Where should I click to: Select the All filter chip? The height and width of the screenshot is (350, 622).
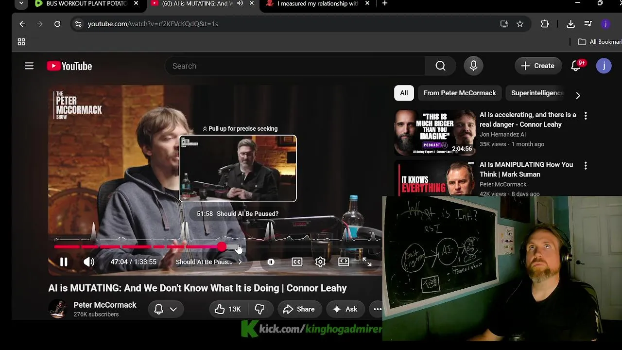click(404, 93)
